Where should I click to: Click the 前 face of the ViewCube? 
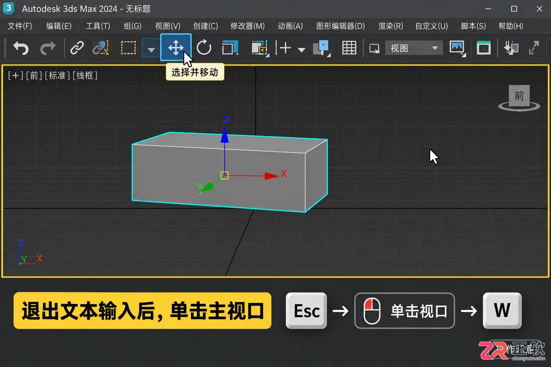tap(519, 96)
